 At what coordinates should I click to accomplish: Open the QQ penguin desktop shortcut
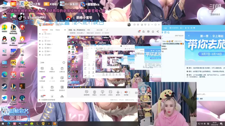(x=4, y=40)
